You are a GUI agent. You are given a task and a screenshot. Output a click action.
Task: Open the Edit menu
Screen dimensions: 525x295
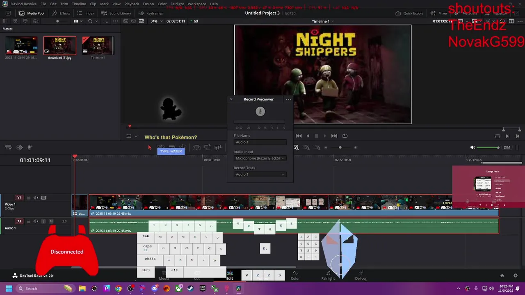53,4
